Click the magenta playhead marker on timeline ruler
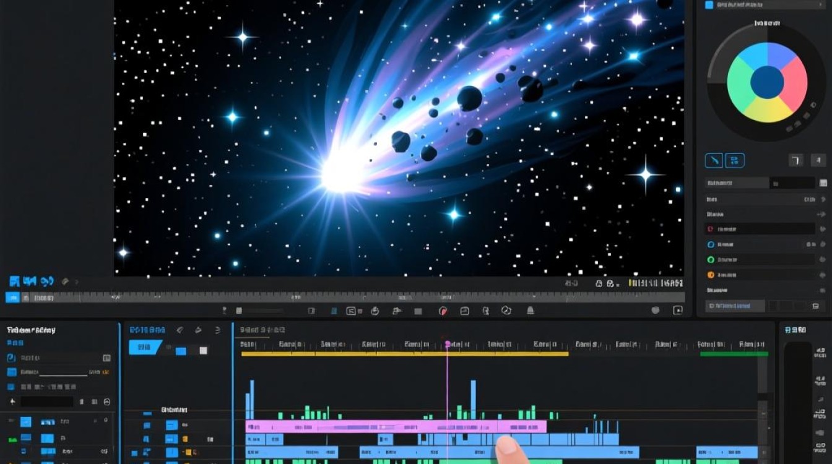832x464 pixels. tap(447, 344)
